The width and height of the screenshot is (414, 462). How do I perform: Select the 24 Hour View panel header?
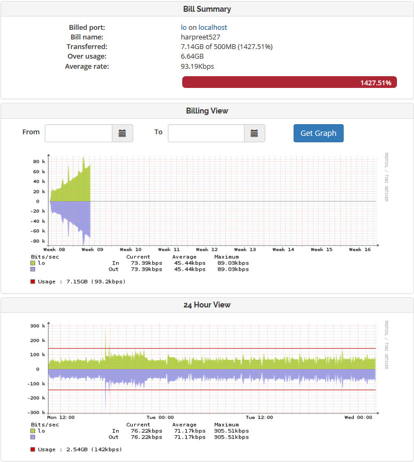207,305
